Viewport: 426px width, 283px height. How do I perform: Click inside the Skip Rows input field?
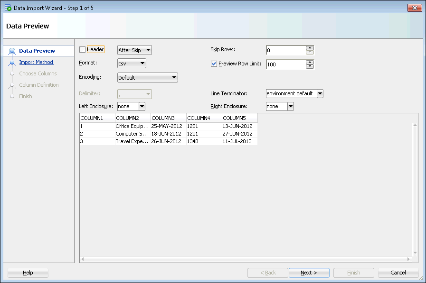[x=285, y=50]
